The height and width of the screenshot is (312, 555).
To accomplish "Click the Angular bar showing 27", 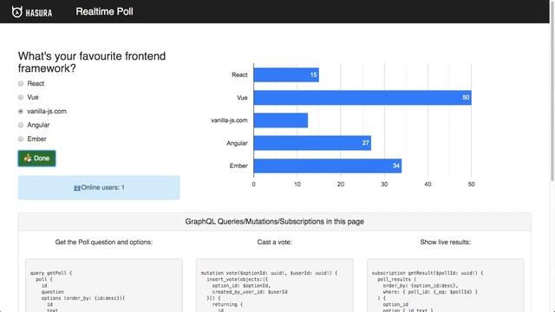I will tap(312, 143).
